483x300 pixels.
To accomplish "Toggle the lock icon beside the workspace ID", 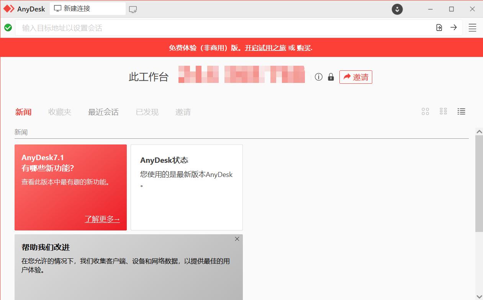I will click(331, 77).
